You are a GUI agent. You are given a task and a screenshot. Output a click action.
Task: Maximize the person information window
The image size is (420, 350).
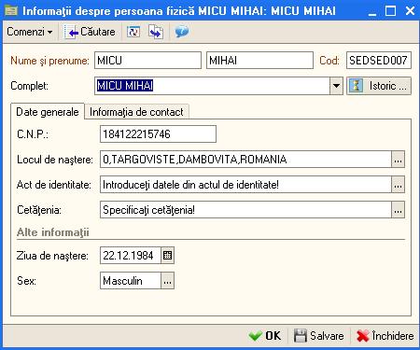391,11
